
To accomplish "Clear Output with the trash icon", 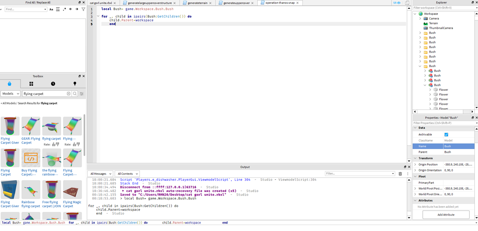I will (400, 174).
